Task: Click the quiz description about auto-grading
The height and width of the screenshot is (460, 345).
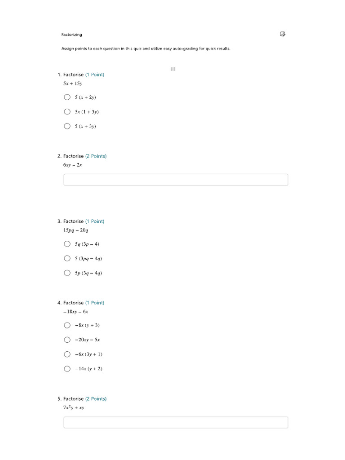Action: click(146, 49)
